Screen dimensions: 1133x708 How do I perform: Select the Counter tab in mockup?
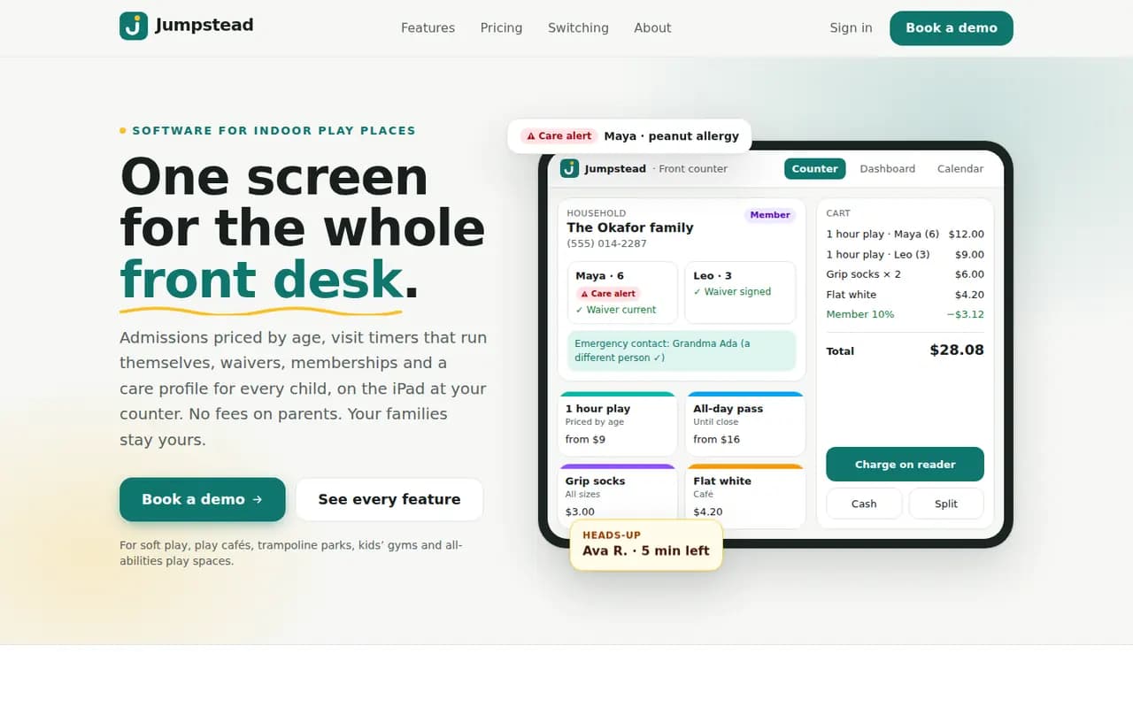[x=814, y=168]
